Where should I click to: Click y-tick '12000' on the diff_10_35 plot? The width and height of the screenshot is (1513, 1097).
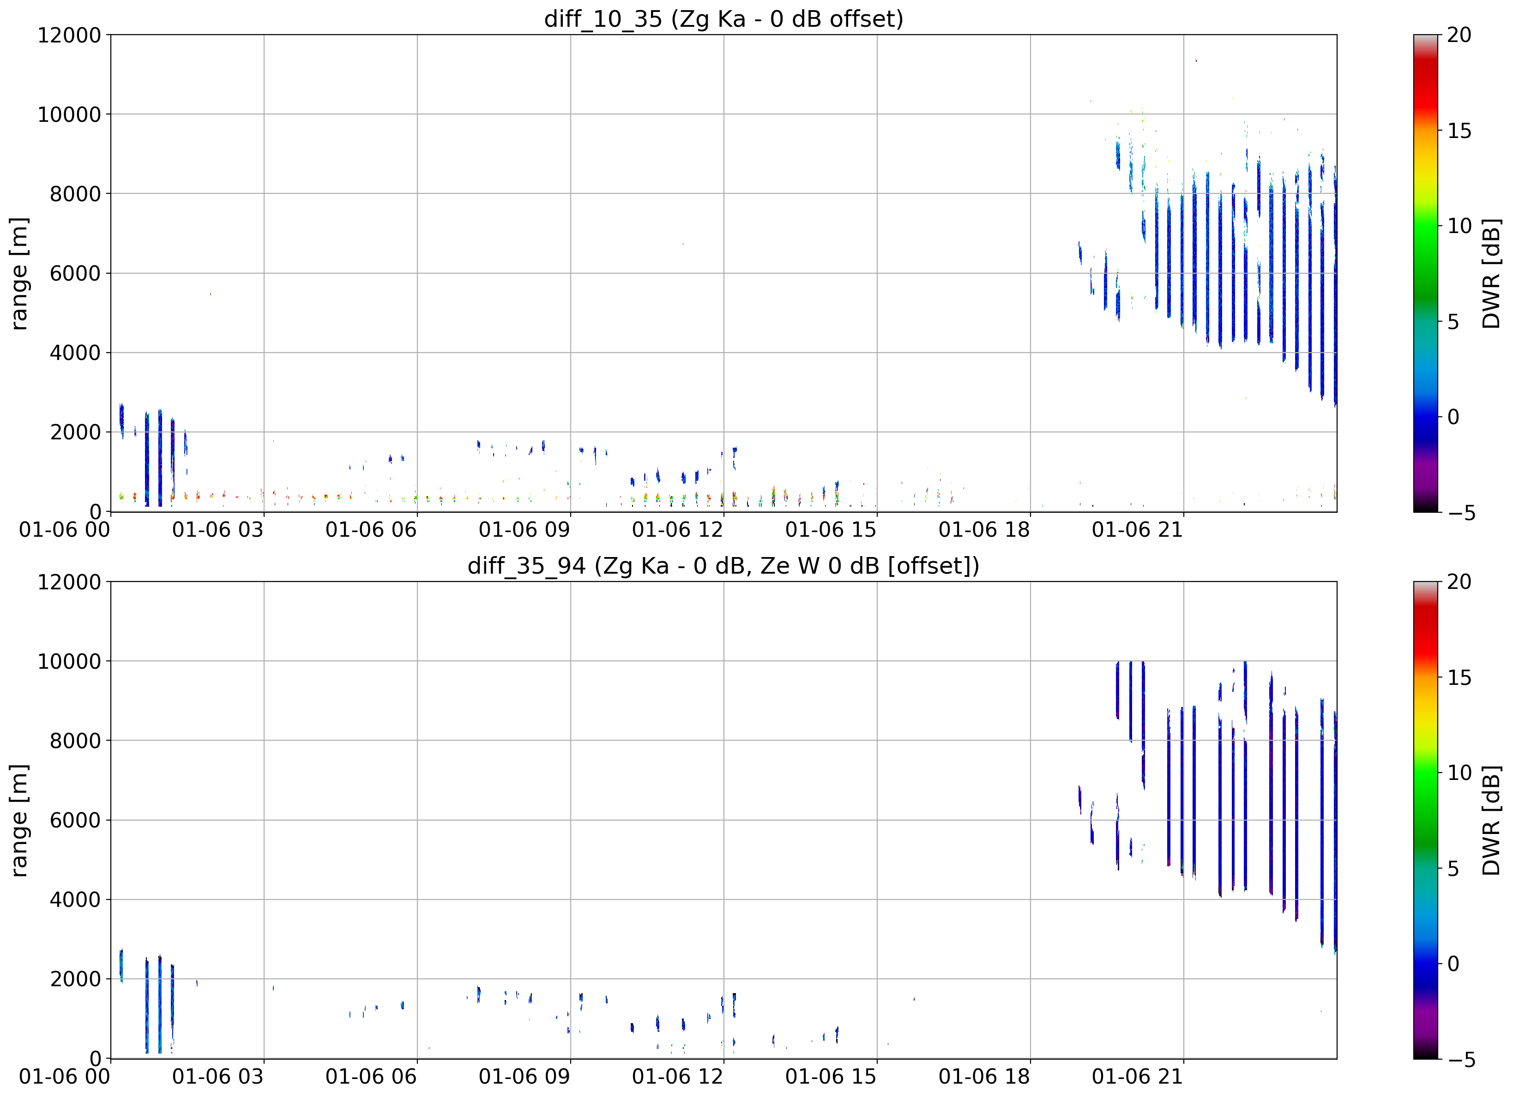[x=69, y=36]
